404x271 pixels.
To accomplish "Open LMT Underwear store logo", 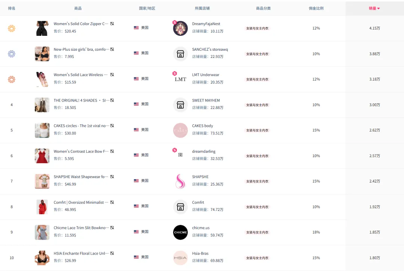I will pos(180,79).
